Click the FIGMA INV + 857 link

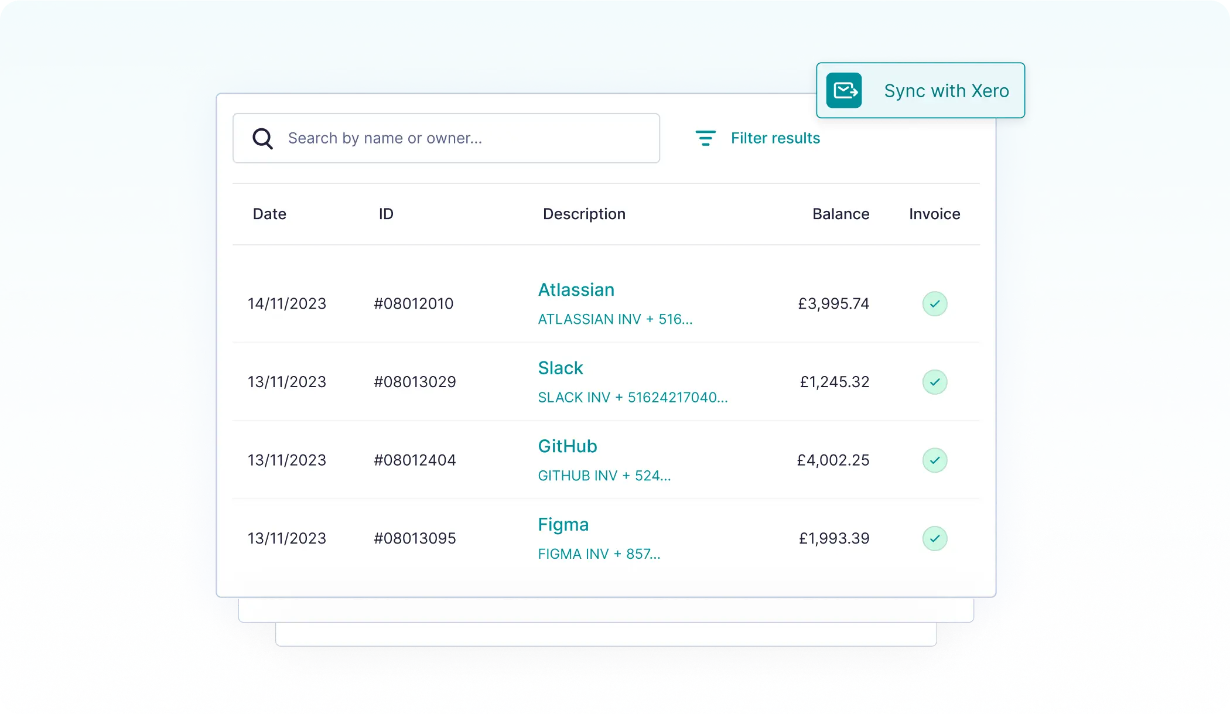(599, 554)
